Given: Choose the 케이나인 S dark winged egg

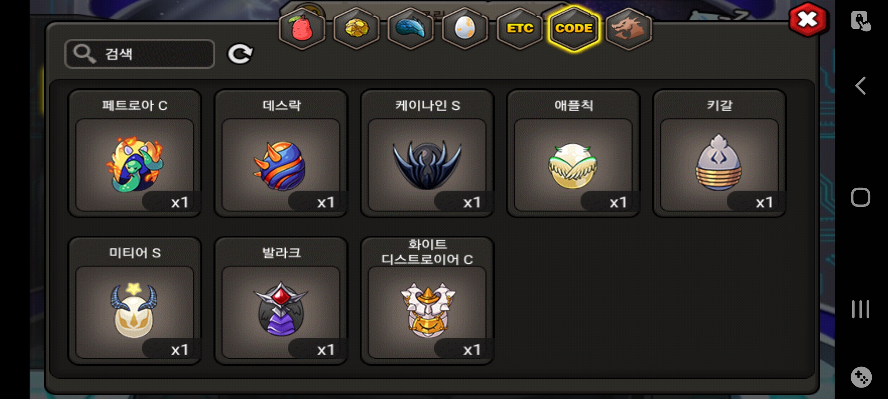Looking at the screenshot, I should pyautogui.click(x=427, y=153).
